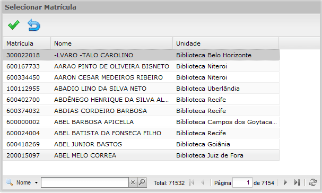Click into the search text field
Viewport: 322px width, 193px height.
coord(85,182)
